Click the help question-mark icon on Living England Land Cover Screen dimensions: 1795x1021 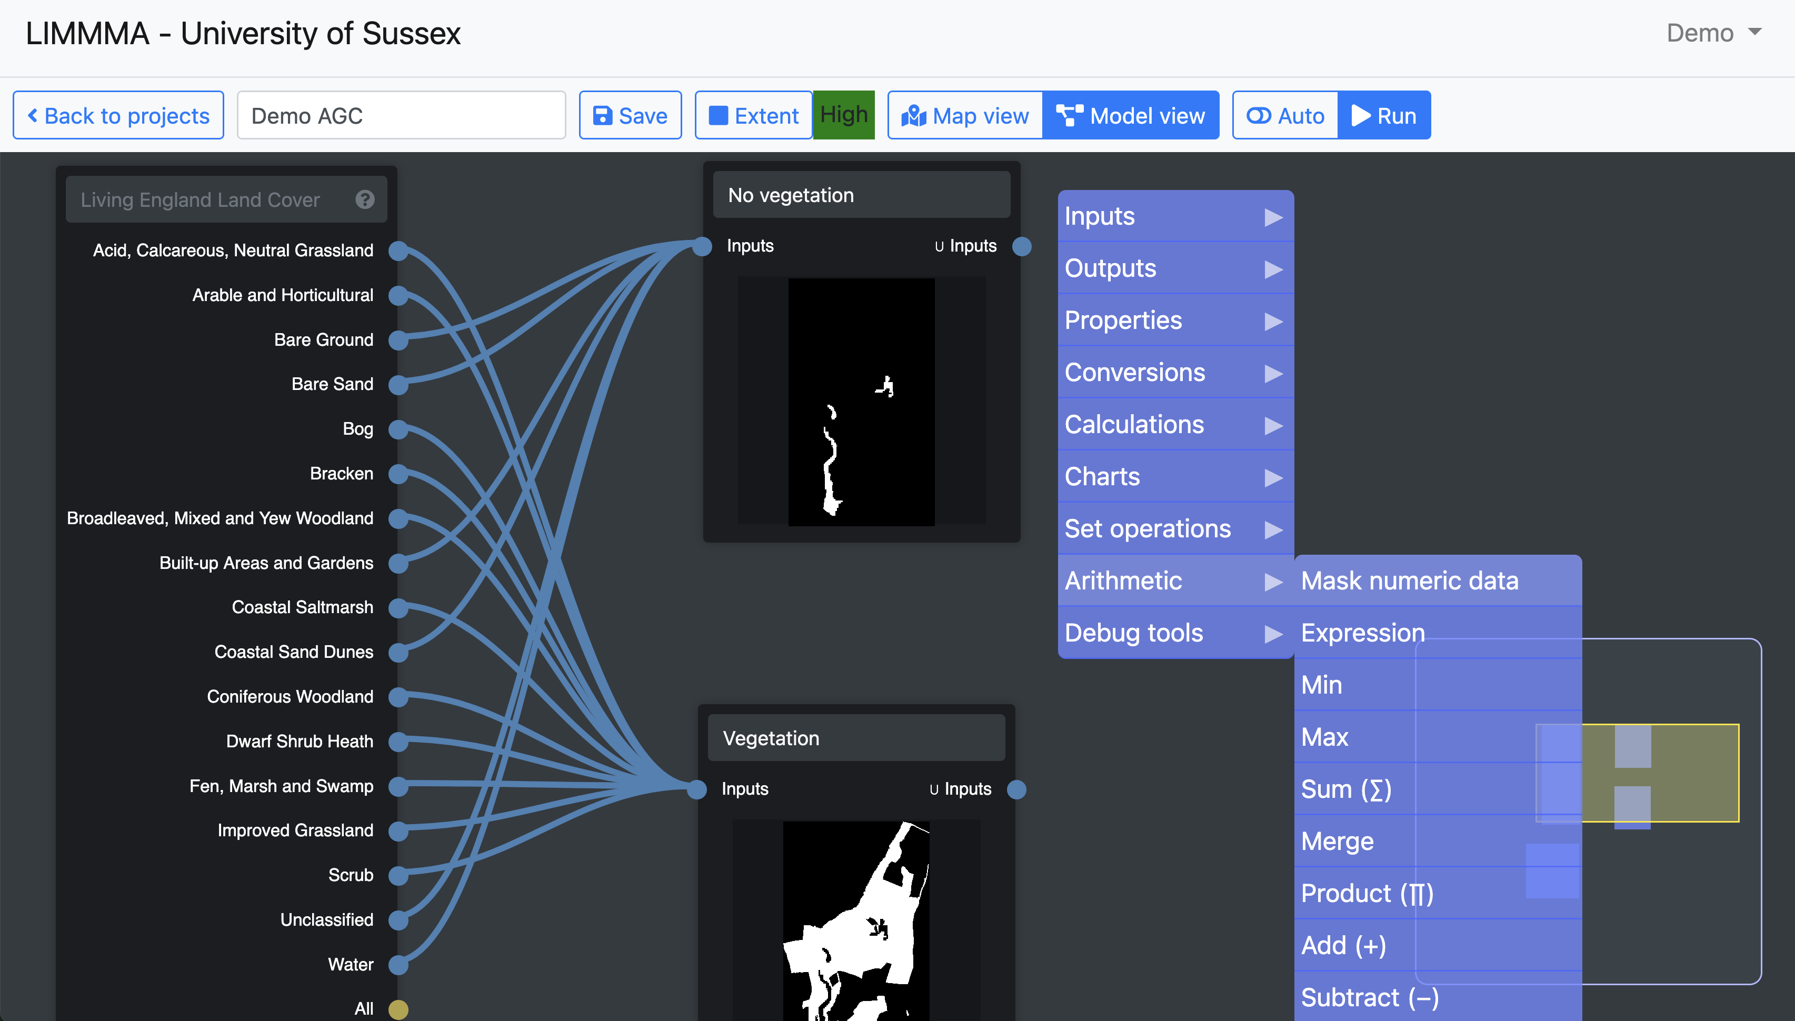pyautogui.click(x=365, y=200)
